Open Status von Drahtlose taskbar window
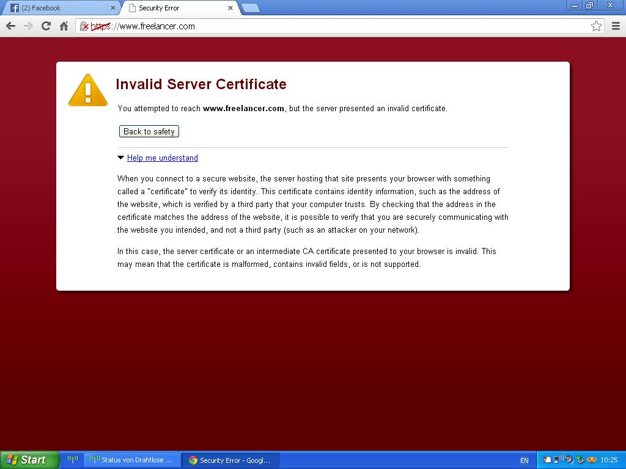 click(132, 460)
